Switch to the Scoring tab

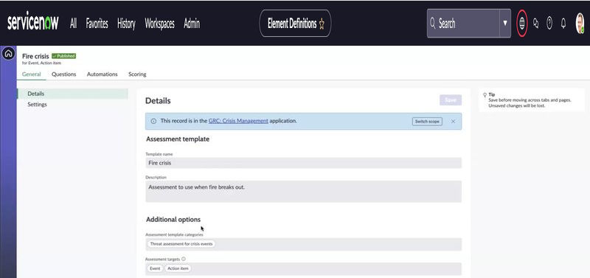pos(137,74)
